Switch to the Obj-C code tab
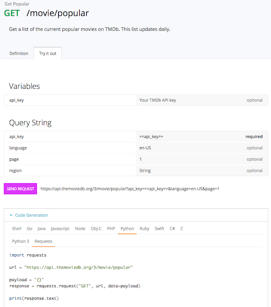Image resolution: width=271 pixels, height=307 pixels. [x=96, y=228]
